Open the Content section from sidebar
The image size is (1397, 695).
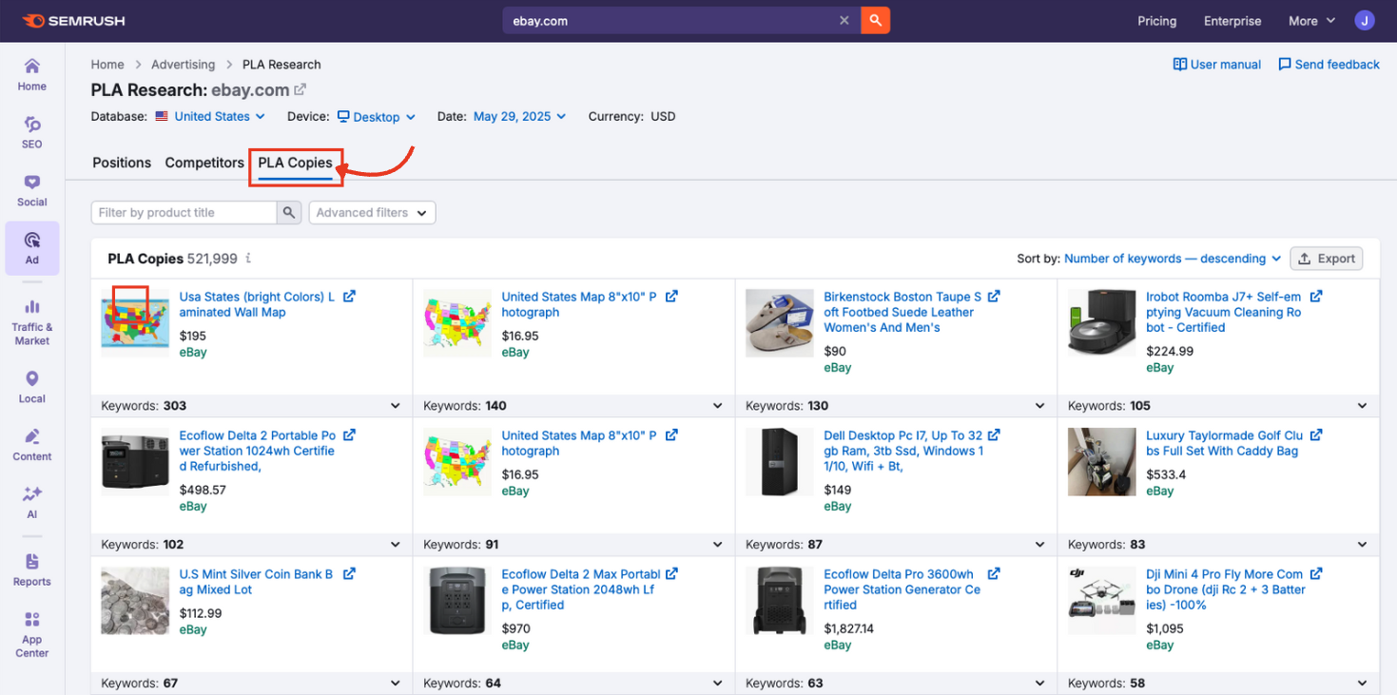pyautogui.click(x=31, y=442)
